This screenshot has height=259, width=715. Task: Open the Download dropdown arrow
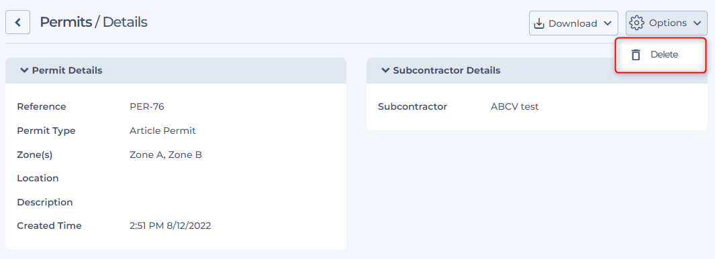click(607, 23)
